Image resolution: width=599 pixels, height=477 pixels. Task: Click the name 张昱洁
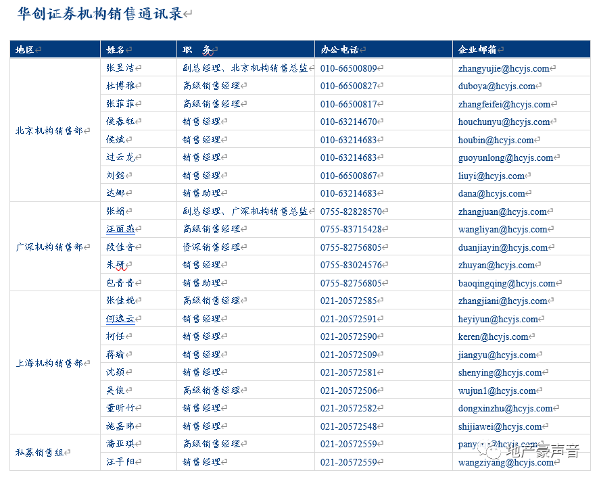pyautogui.click(x=120, y=68)
